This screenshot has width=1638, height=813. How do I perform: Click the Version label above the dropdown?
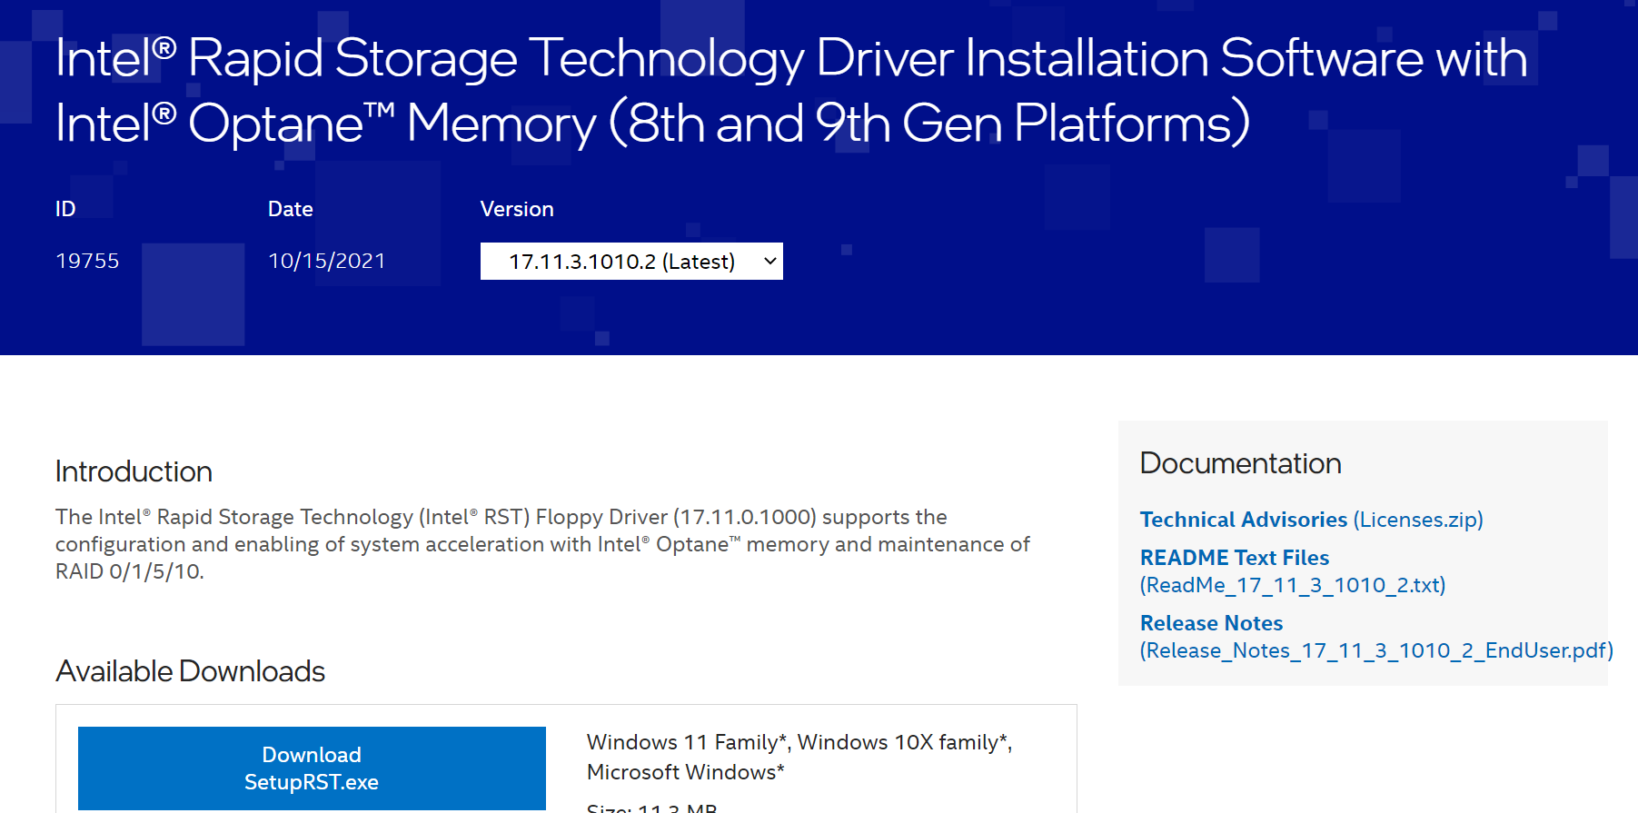point(516,209)
